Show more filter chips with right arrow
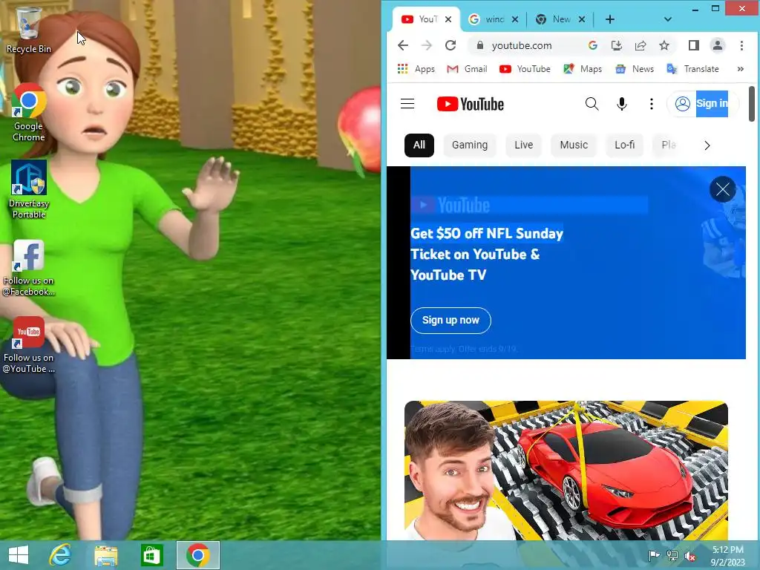 (707, 145)
